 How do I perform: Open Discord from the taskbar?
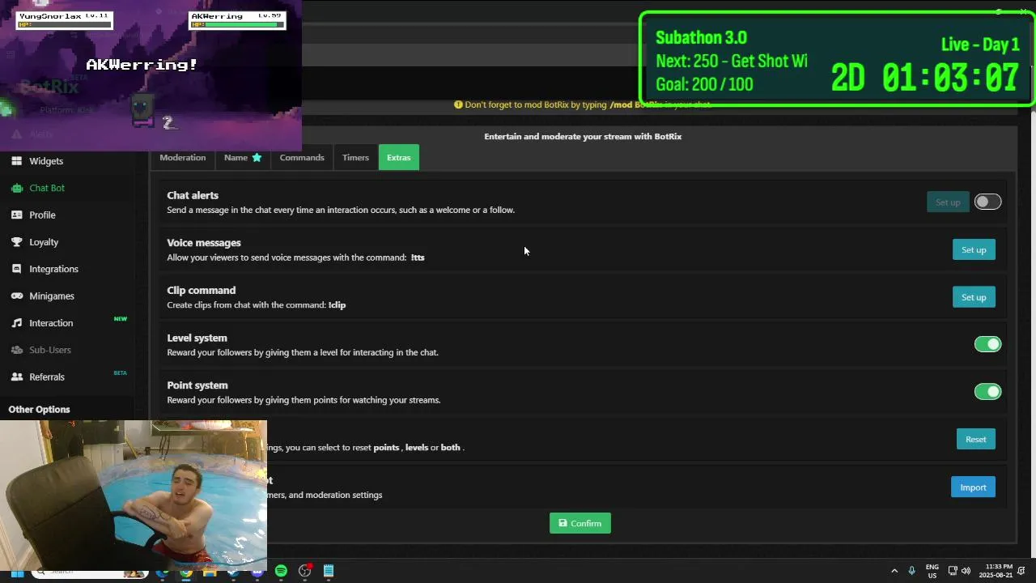[257, 572]
